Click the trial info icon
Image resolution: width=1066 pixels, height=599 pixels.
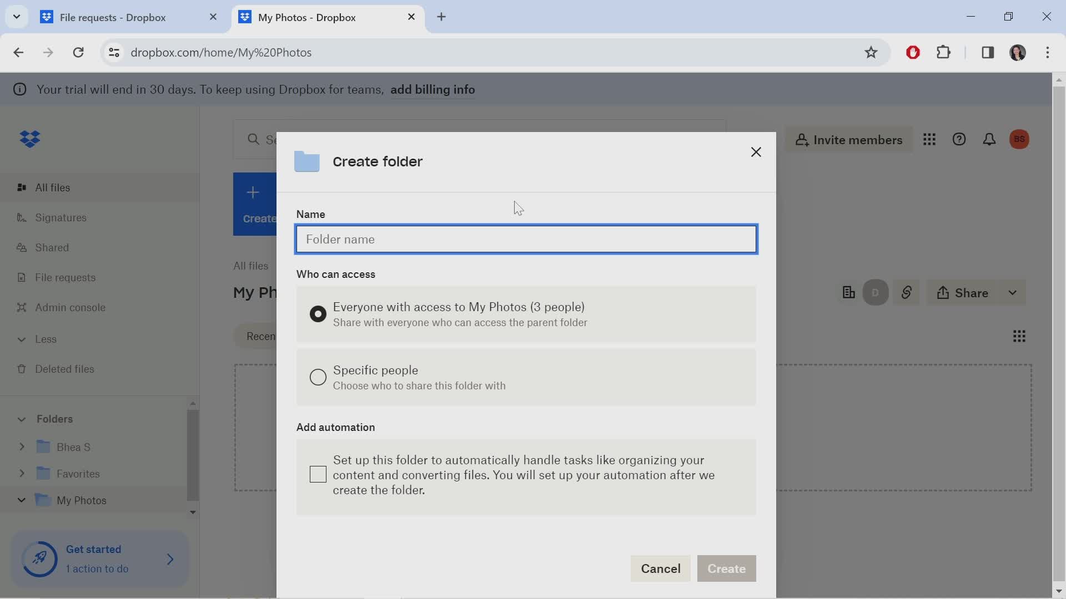tap(19, 89)
